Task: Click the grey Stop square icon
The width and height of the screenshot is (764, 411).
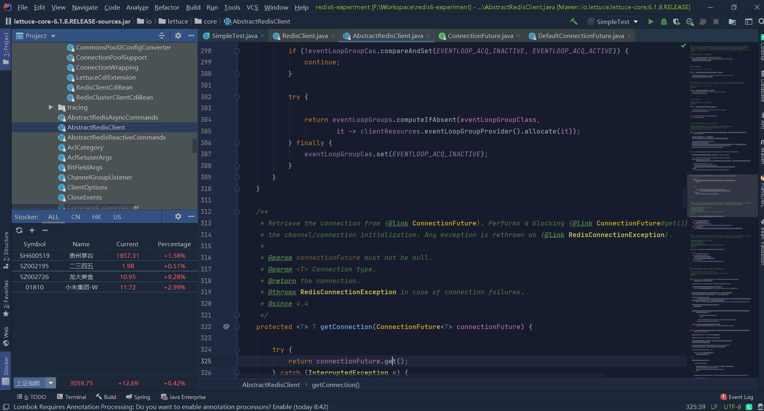Action: coord(716,22)
